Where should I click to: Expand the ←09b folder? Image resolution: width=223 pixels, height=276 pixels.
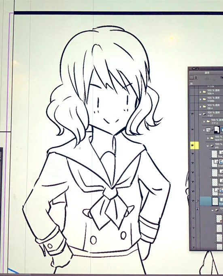(x=200, y=99)
